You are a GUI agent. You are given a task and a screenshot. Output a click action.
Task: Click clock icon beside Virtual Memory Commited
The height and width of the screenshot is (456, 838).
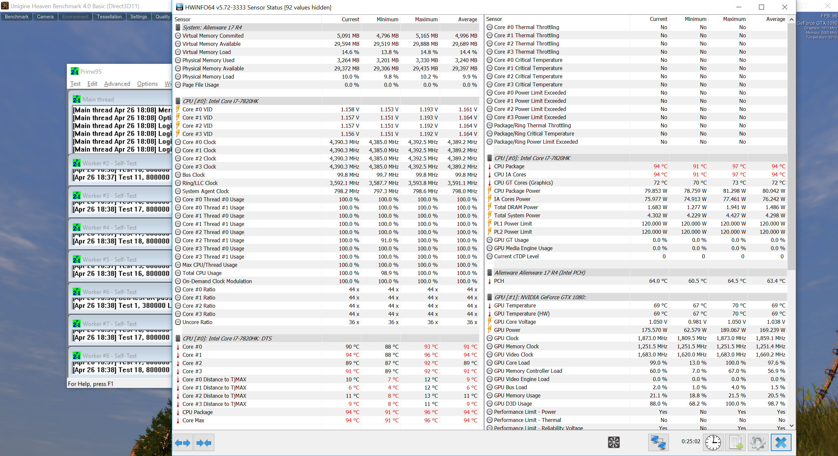tap(178, 35)
